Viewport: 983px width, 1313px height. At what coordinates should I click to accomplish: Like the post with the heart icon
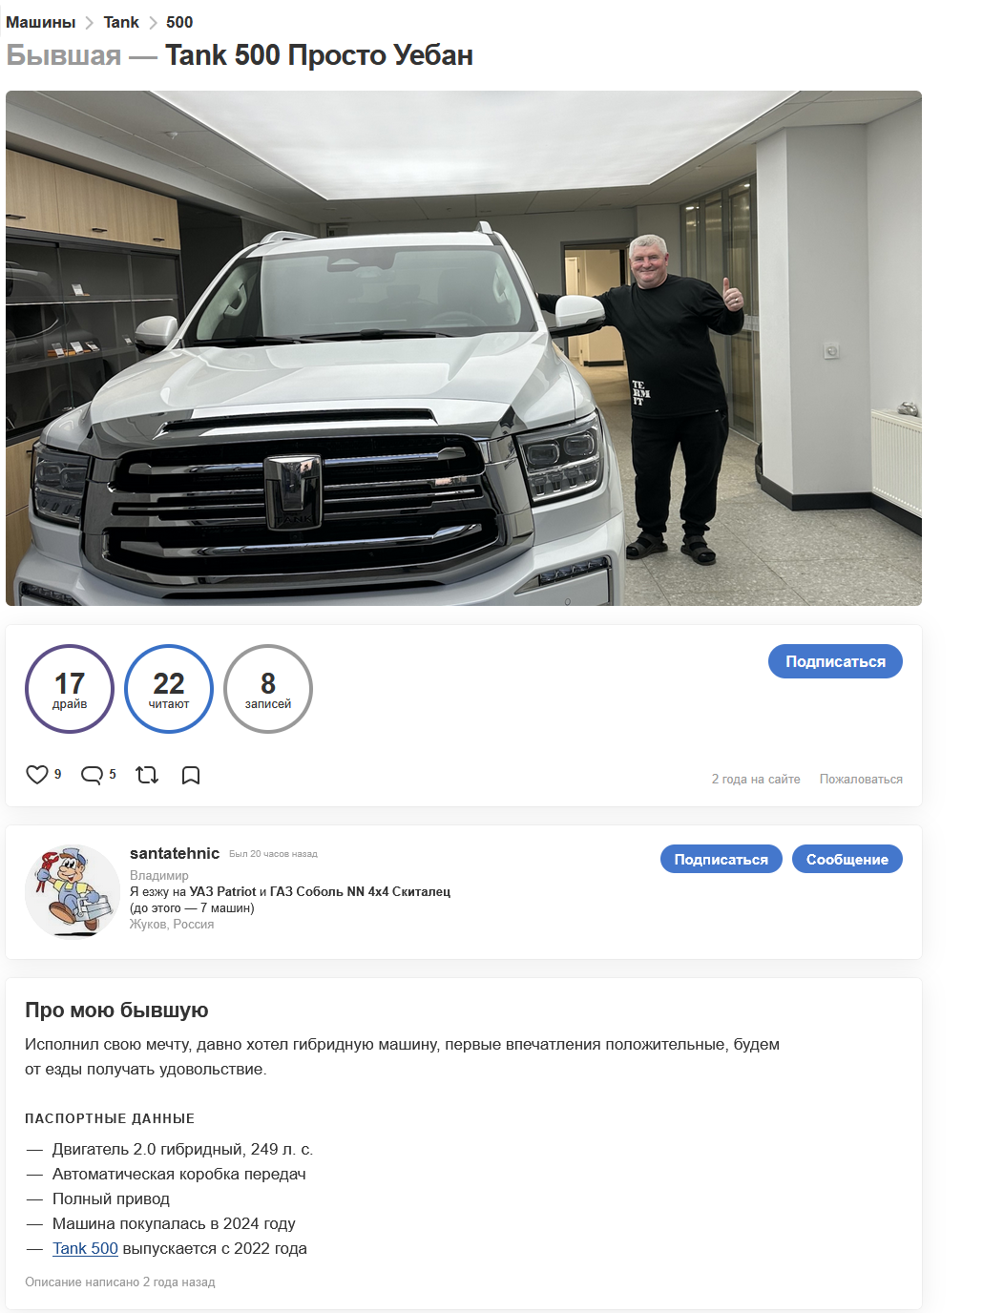point(37,775)
